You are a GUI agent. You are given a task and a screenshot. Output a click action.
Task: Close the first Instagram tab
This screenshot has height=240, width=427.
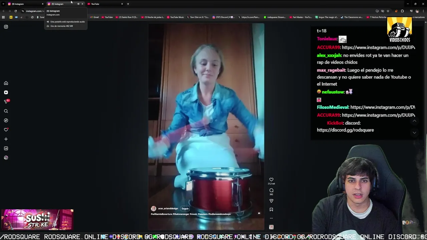pyautogui.click(x=42, y=4)
